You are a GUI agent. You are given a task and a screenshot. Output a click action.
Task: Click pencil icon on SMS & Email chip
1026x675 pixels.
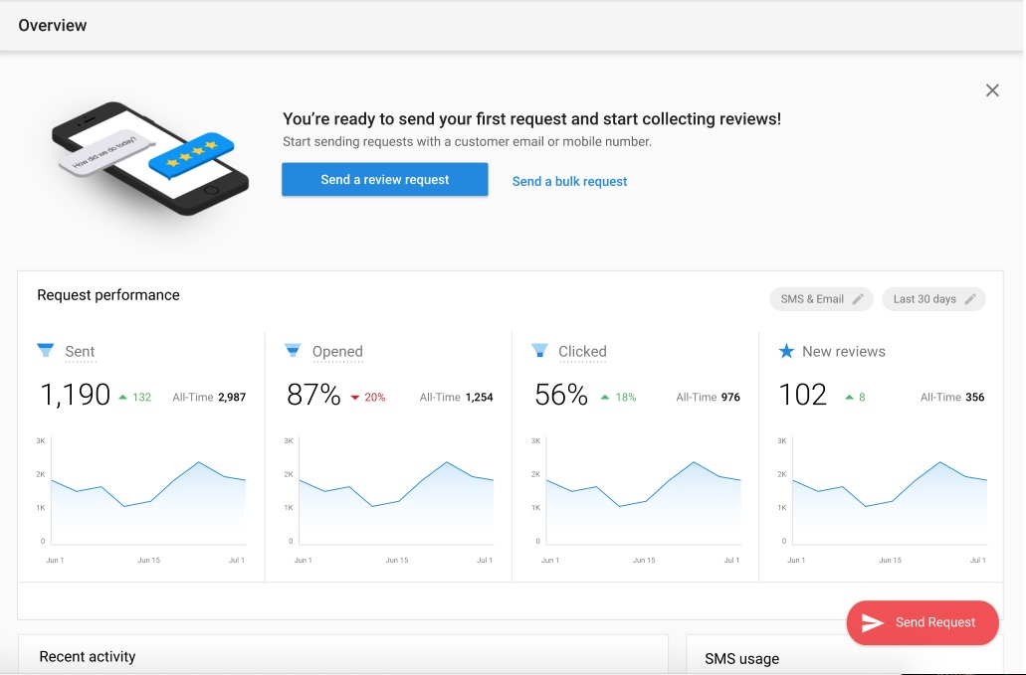coord(858,299)
